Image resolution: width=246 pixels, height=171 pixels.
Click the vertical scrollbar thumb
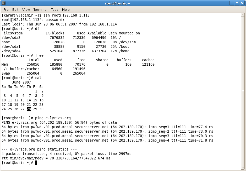click(x=243, y=91)
